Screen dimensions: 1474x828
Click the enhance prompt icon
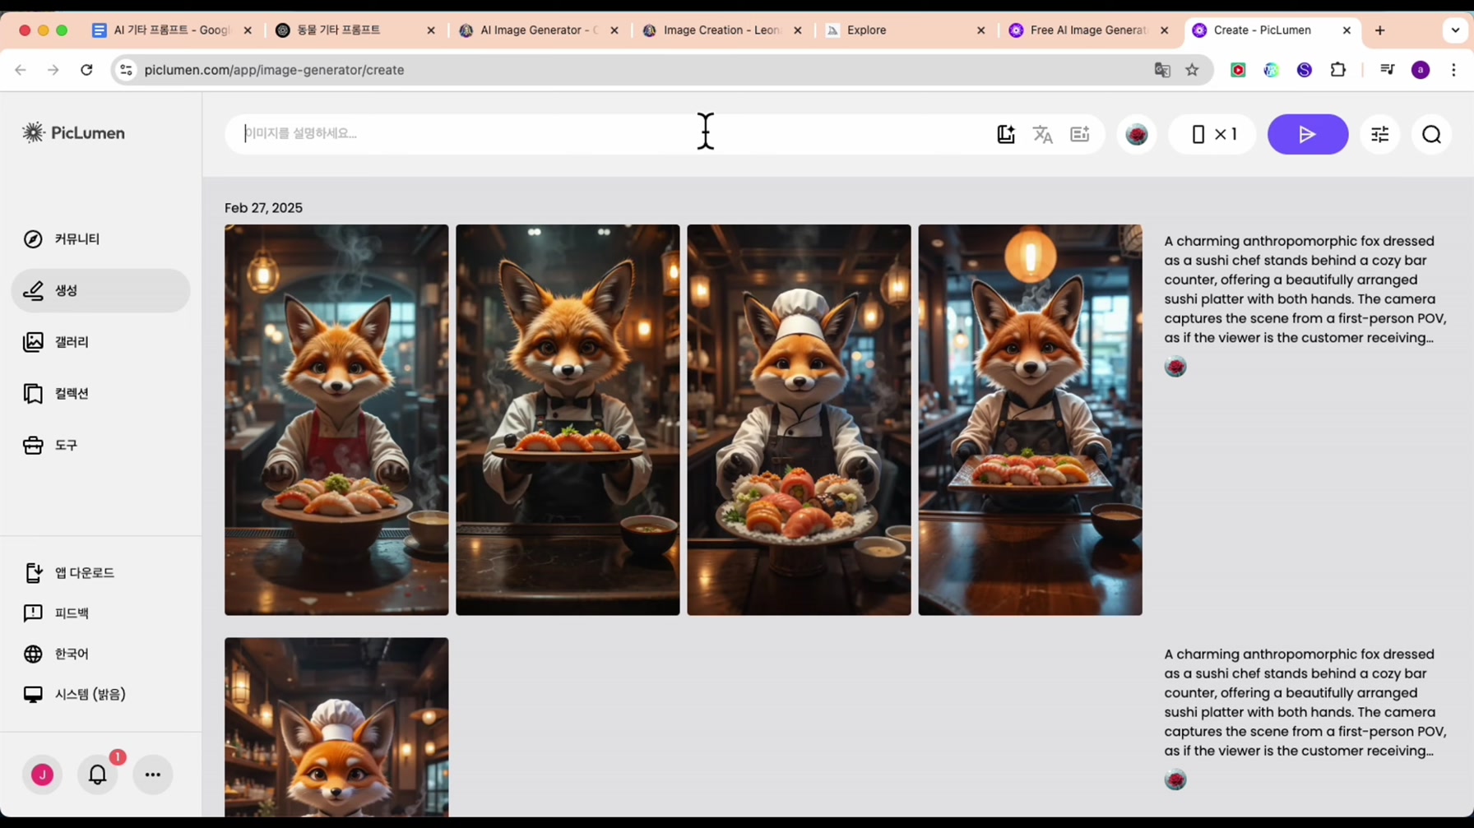(1080, 134)
